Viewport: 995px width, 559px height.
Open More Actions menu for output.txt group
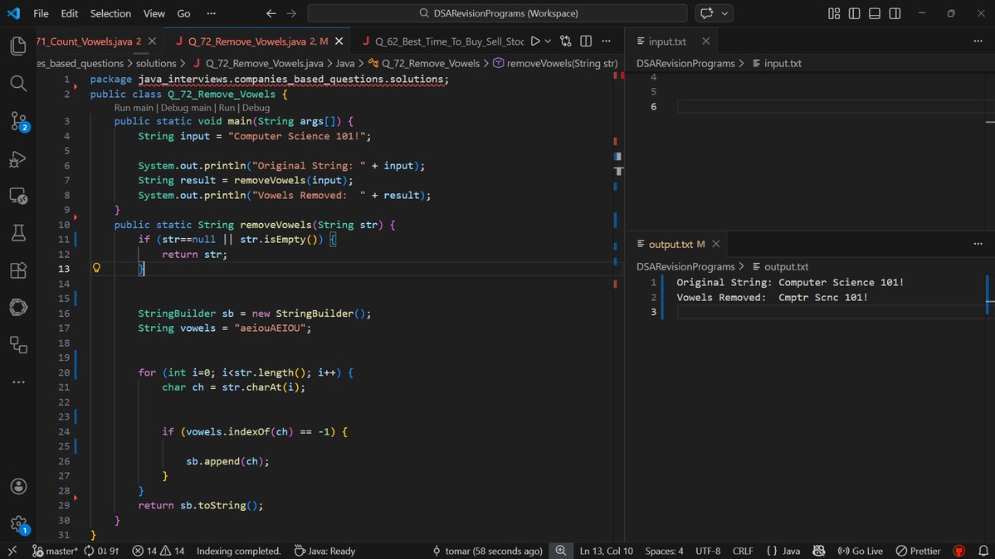coord(978,245)
